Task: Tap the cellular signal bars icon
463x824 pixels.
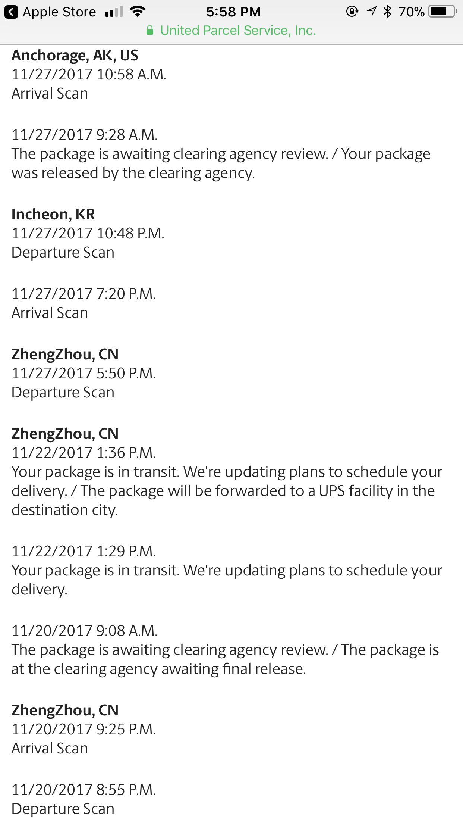Action: (114, 12)
